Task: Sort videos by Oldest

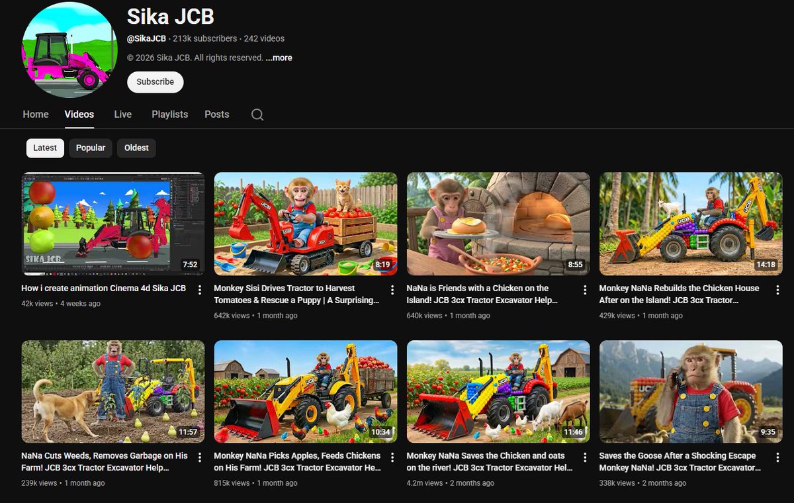Action: 136,148
